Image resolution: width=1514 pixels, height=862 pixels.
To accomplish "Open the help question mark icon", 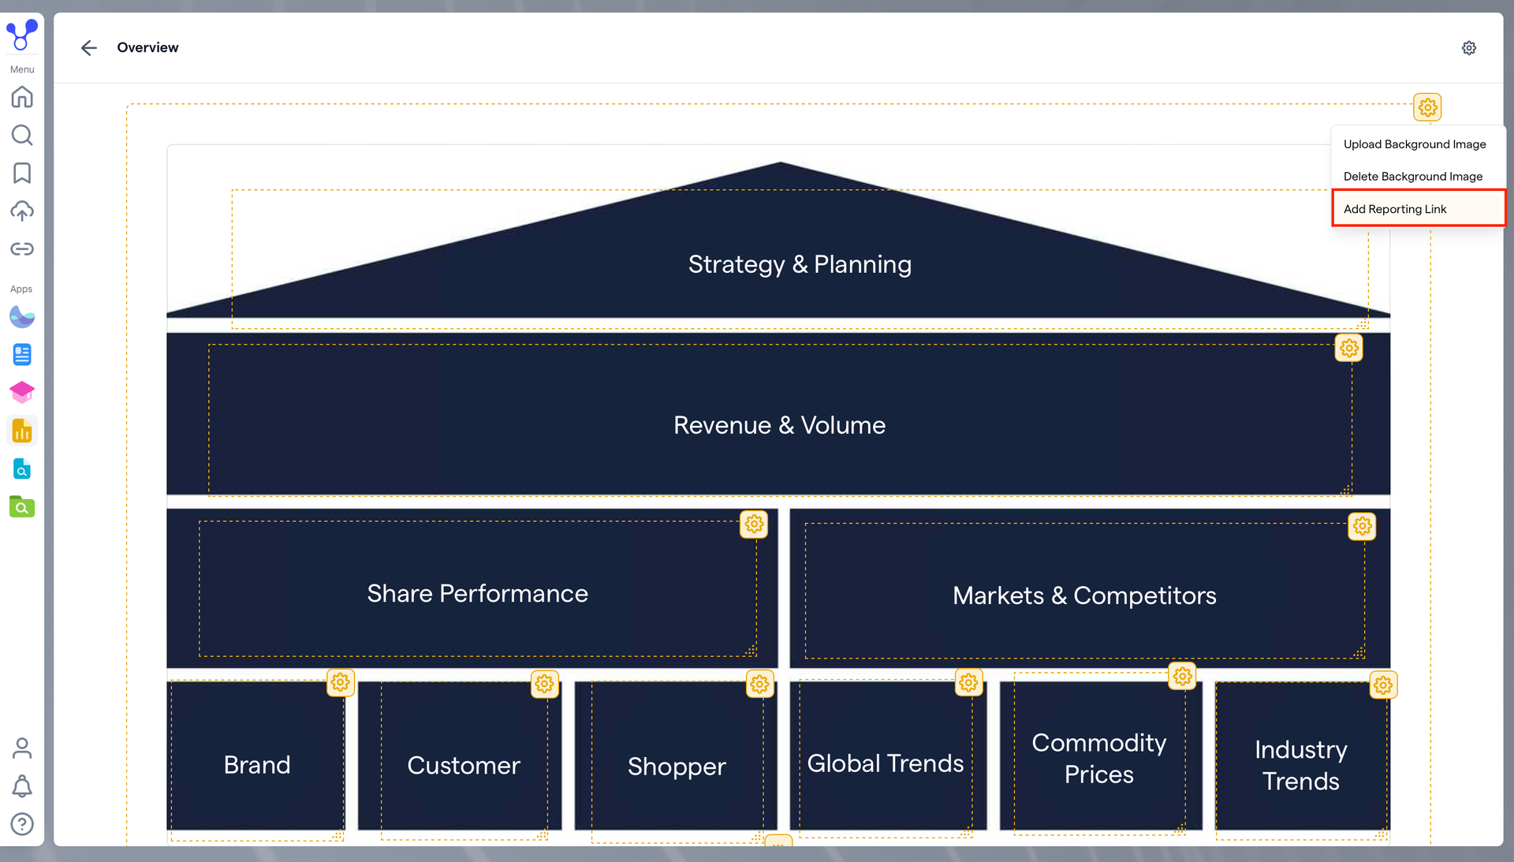I will [x=22, y=823].
